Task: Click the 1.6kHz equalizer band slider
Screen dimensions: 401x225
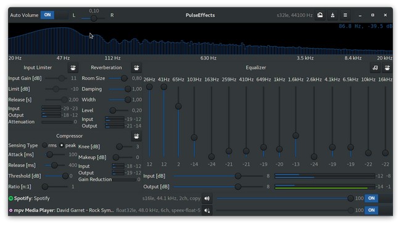Action: 296,121
